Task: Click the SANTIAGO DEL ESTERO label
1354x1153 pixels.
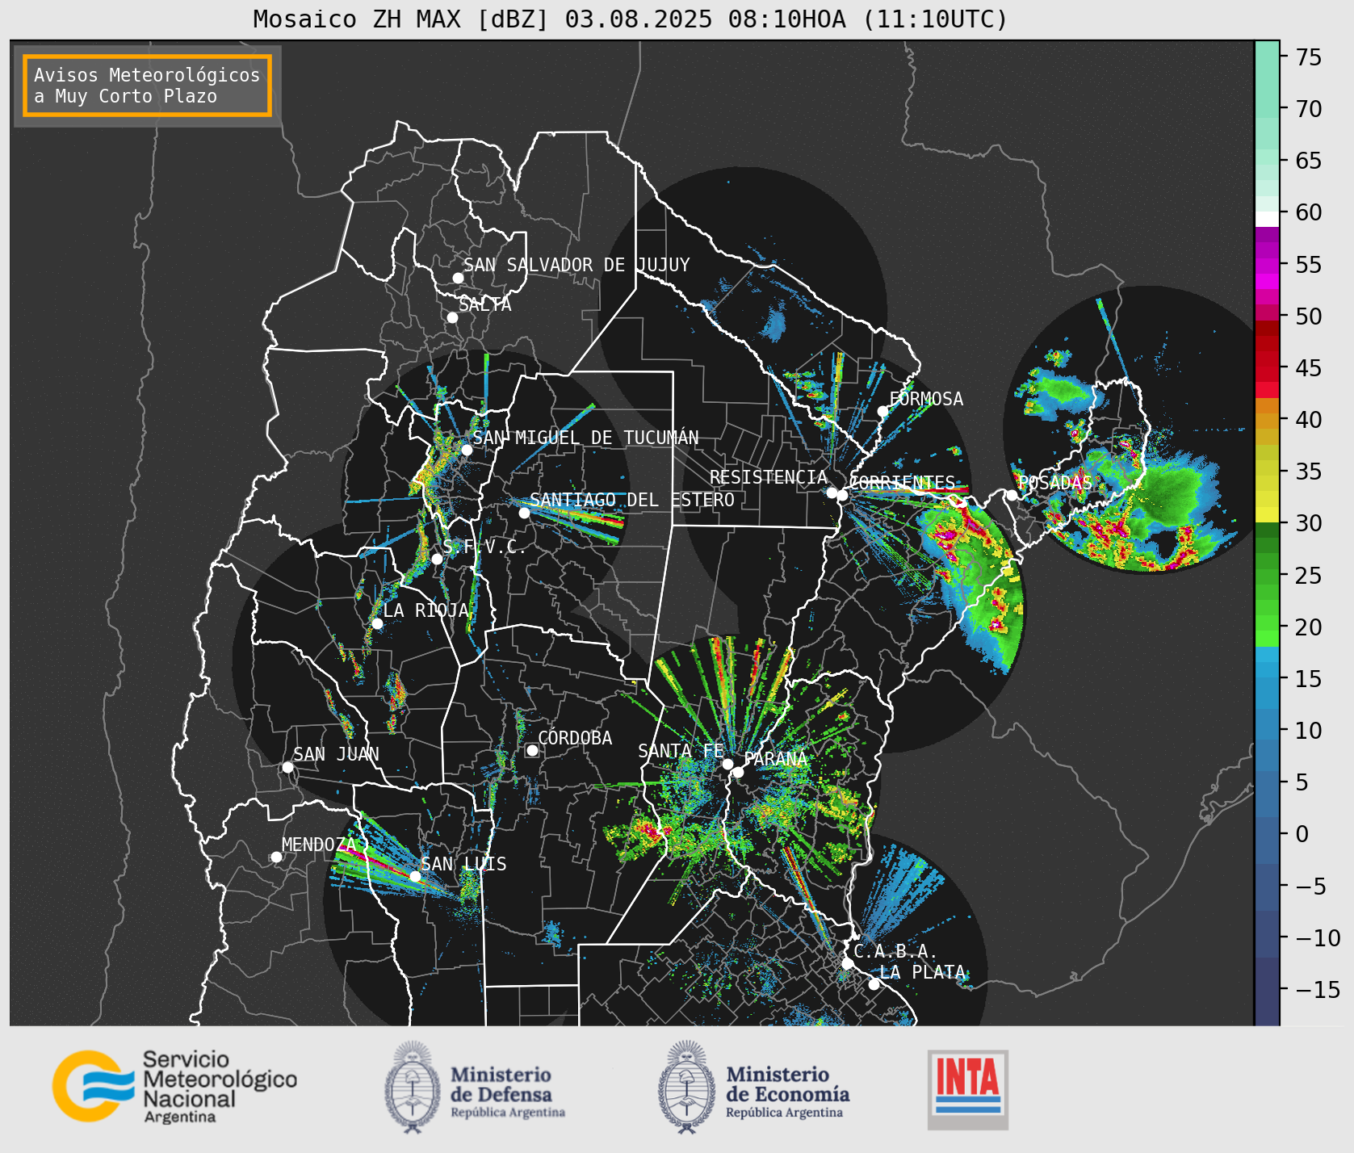Action: click(632, 500)
